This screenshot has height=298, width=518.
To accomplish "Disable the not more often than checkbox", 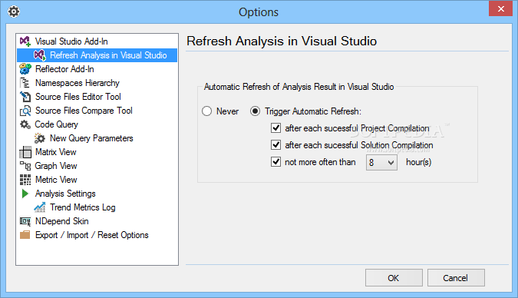I will (275, 162).
